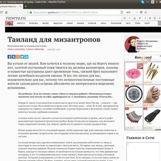Image resolution: width=161 pixels, height=161 pixels.
Task: Share article on LiveJournal icon
Action: (26, 57)
